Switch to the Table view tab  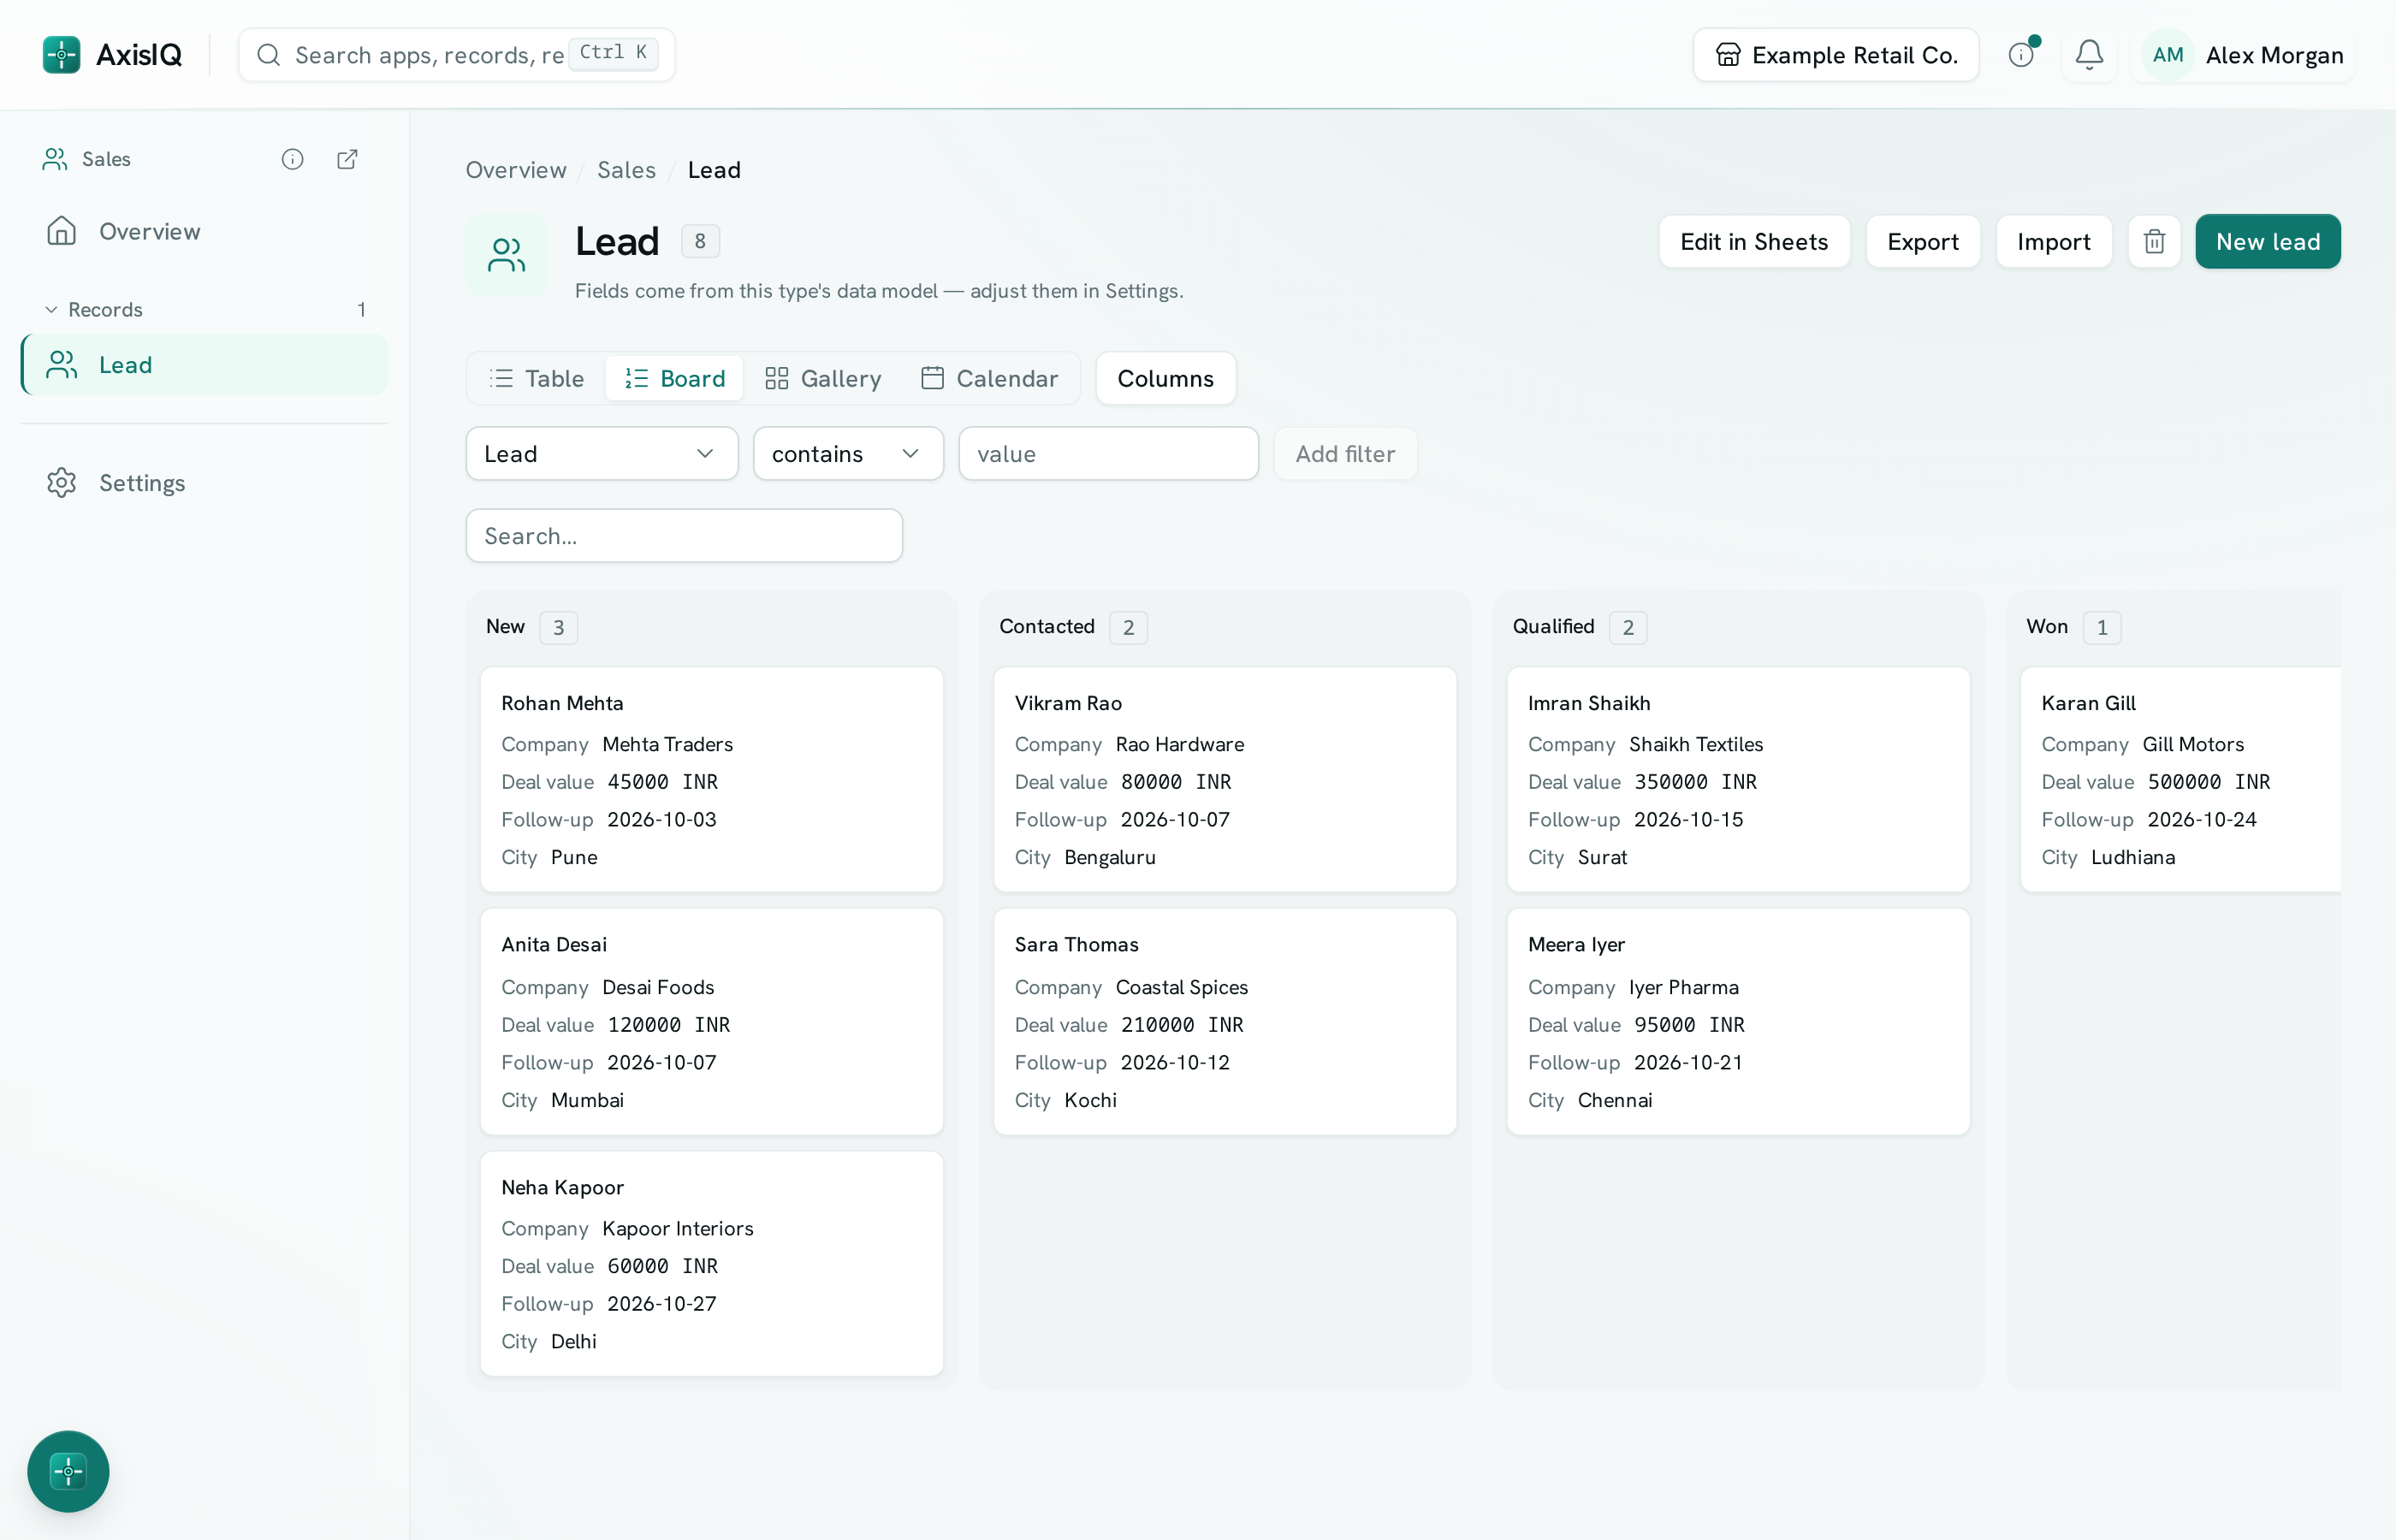pyautogui.click(x=537, y=378)
